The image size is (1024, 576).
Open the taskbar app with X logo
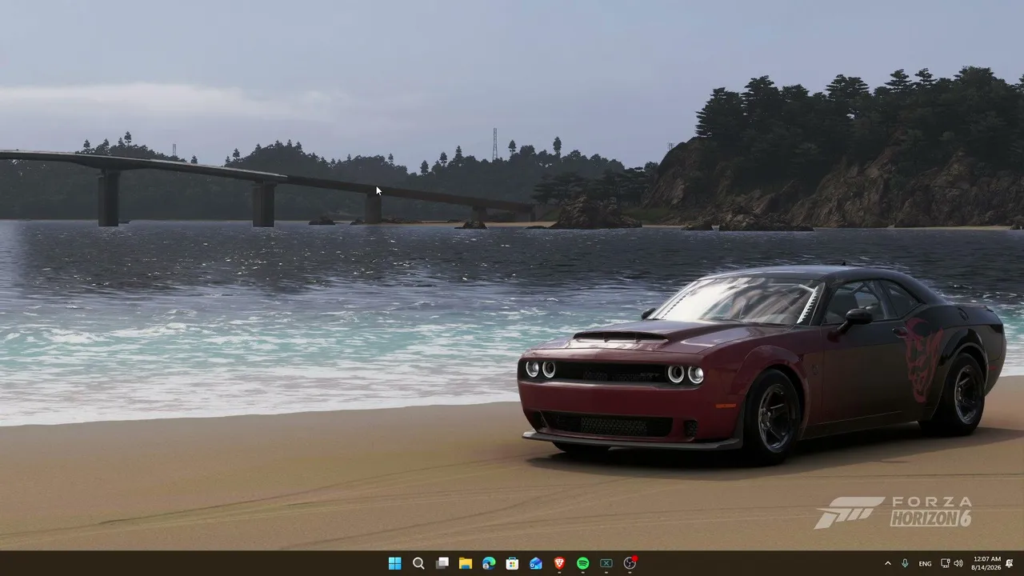point(606,563)
